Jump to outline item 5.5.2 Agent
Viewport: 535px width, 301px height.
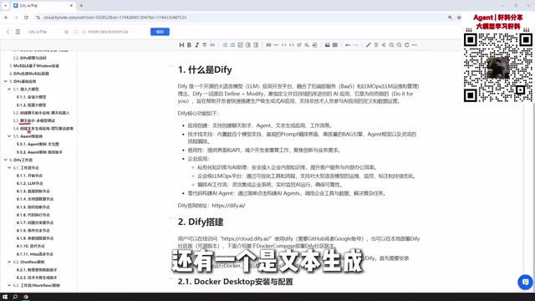coord(39,152)
